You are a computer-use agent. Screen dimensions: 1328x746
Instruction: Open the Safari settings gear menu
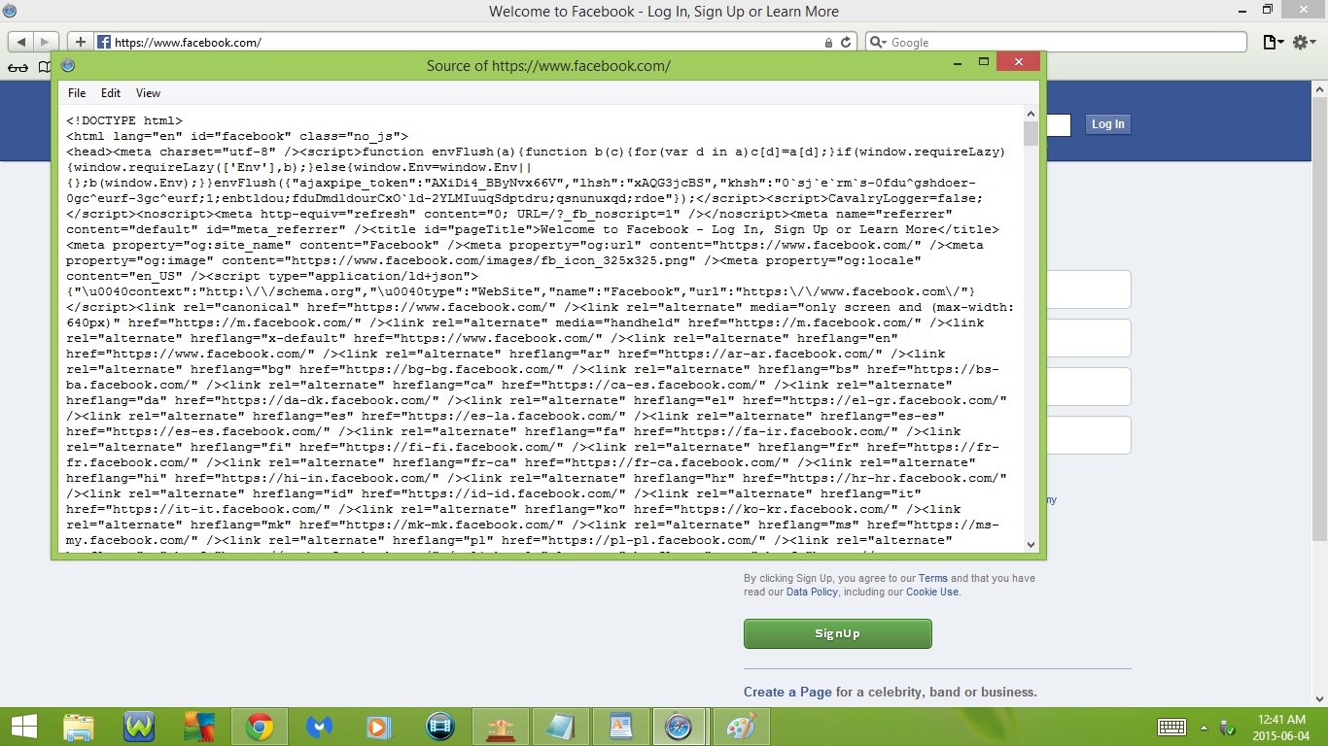(x=1304, y=43)
